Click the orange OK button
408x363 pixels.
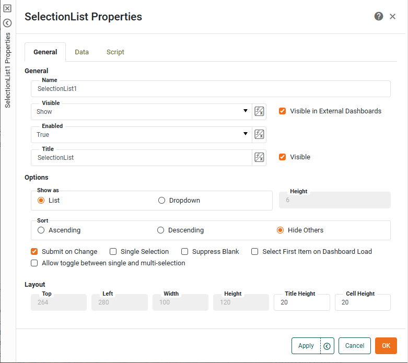tap(386, 346)
